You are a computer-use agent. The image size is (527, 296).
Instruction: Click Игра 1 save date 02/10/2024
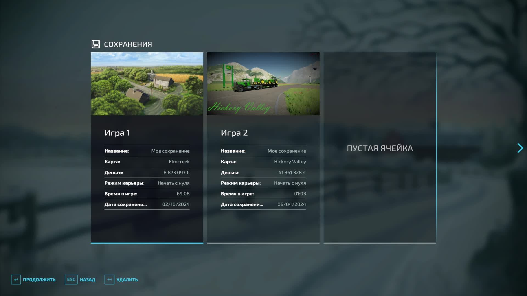(176, 204)
